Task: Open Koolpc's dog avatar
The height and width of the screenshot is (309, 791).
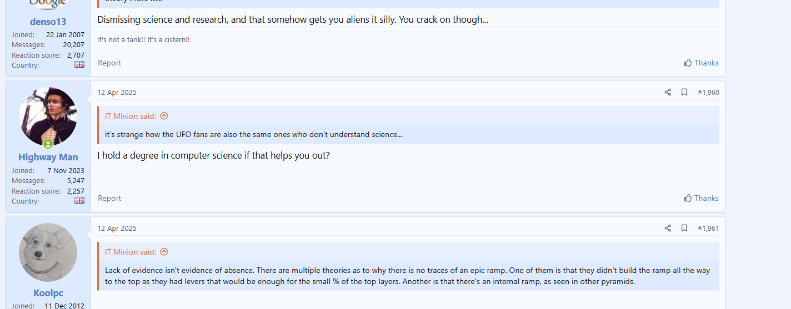Action: pyautogui.click(x=48, y=252)
